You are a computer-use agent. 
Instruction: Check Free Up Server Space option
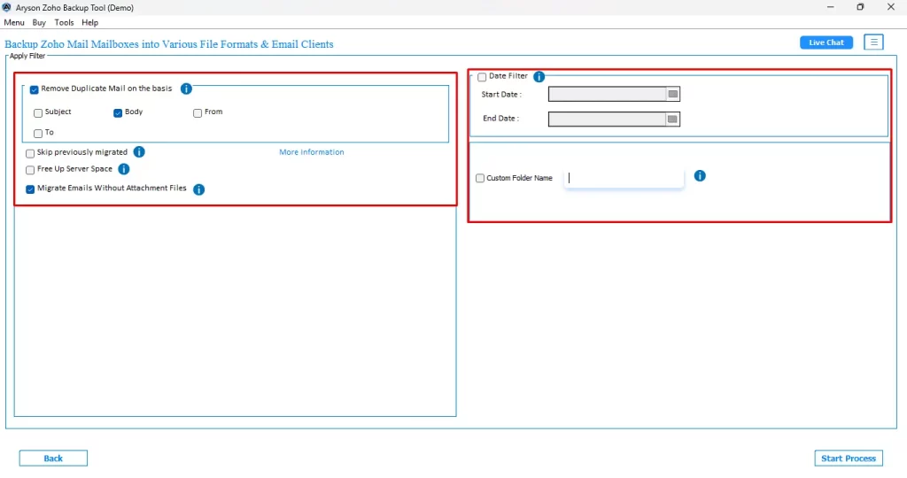tap(30, 170)
